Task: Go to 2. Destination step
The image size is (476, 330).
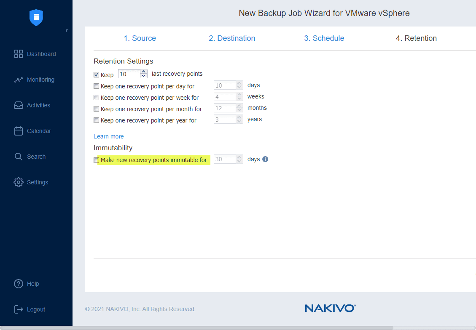Action: (232, 38)
